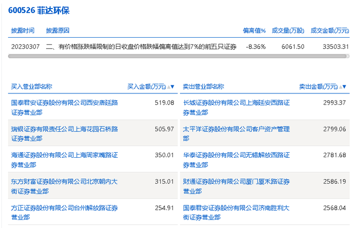Open 国泰君安证券济南胜利大街证券营业部 link
Viewport: 351px width, 228px height.
pos(236,212)
